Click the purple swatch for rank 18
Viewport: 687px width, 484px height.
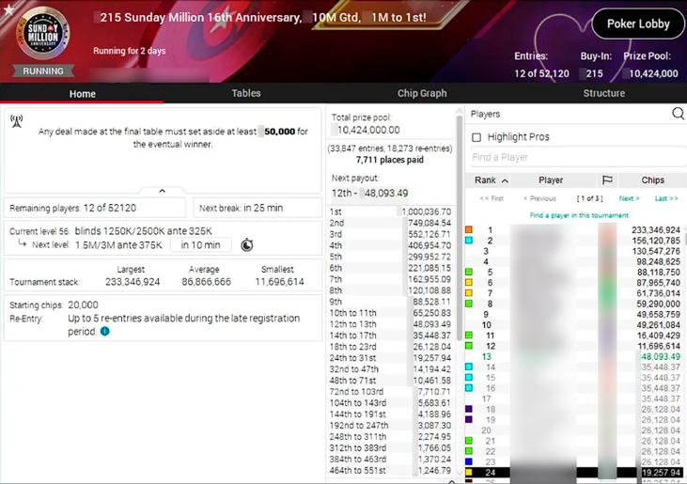pos(469,409)
